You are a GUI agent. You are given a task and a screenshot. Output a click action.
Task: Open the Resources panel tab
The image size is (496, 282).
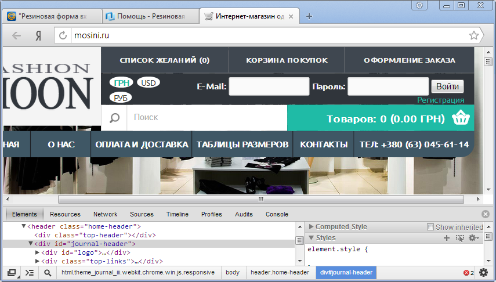coord(65,214)
